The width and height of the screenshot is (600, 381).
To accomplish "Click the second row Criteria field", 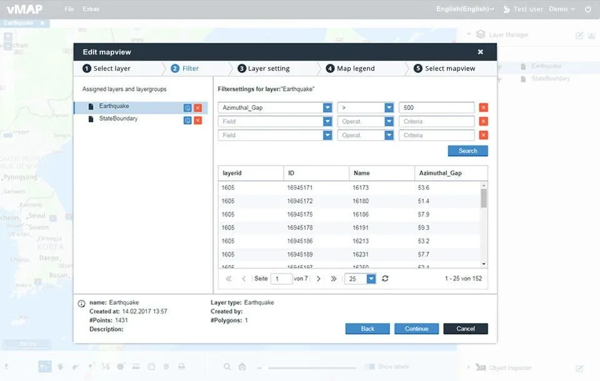I will (x=436, y=121).
